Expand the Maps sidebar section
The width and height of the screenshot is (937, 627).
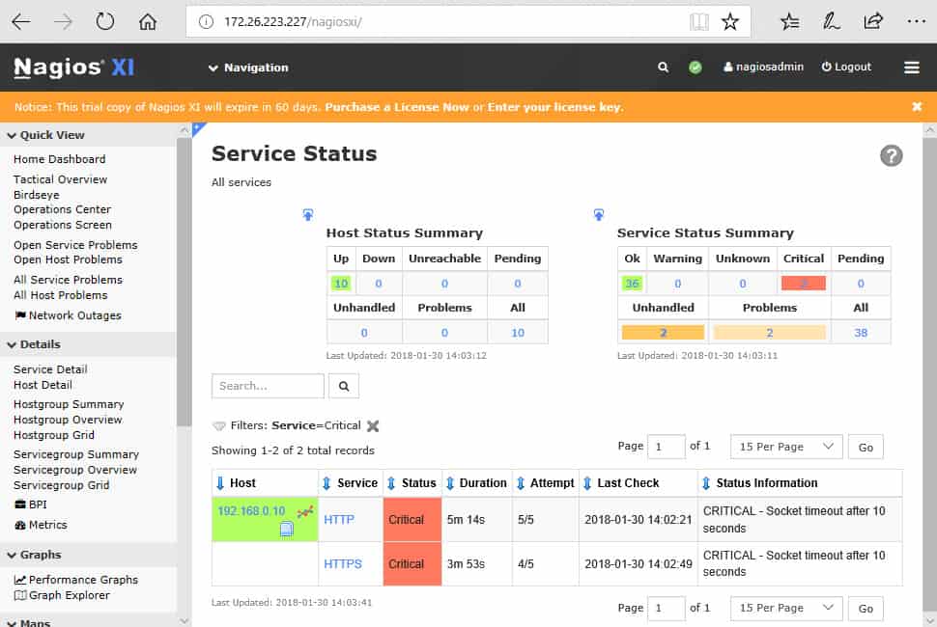click(29, 621)
